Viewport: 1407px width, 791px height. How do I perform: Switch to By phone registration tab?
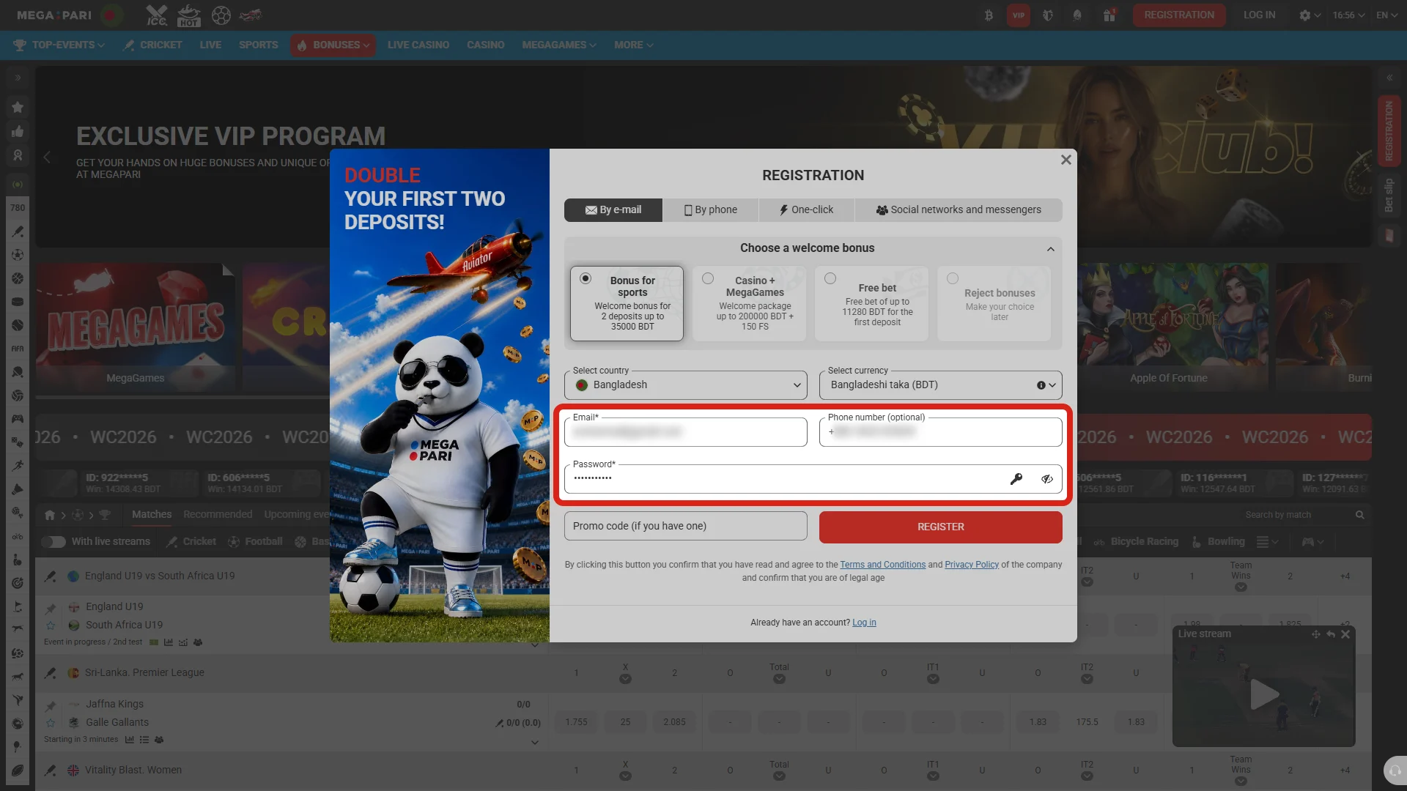coord(711,210)
